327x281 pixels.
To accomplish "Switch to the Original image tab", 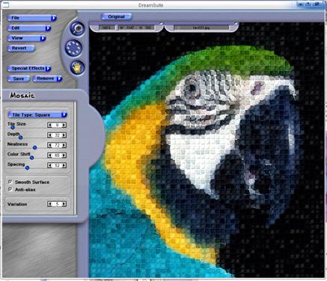I will click(x=116, y=16).
